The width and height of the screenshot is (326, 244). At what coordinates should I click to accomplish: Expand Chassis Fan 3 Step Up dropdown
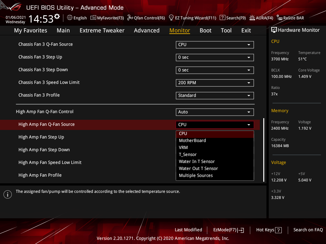[215, 57]
